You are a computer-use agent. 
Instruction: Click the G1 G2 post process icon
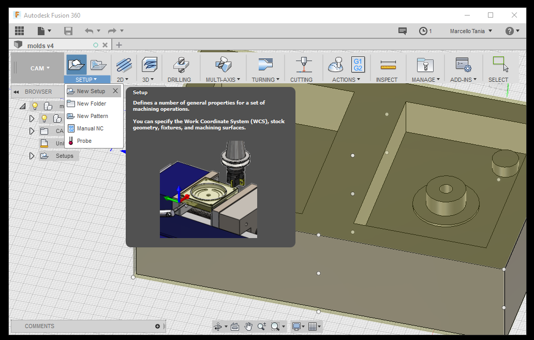(358, 64)
